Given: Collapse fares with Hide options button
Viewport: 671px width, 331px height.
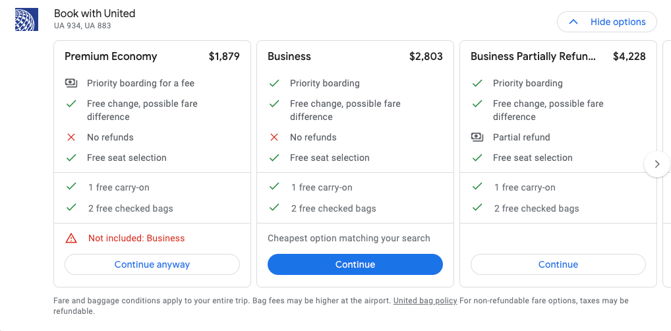Looking at the screenshot, I should (607, 22).
